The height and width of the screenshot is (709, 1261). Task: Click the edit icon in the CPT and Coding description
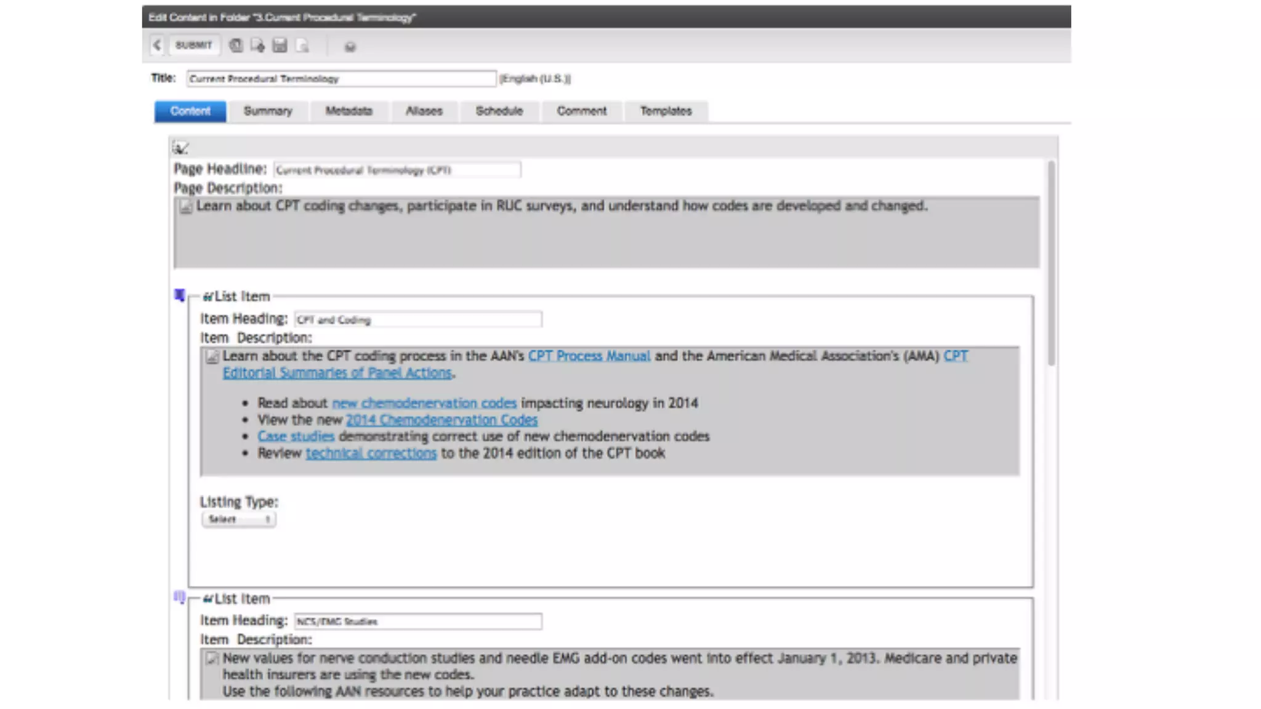click(x=212, y=357)
